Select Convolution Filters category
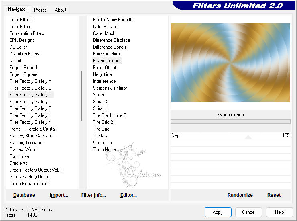Image resolution: width=297 pixels, height=221 pixels. [27, 33]
